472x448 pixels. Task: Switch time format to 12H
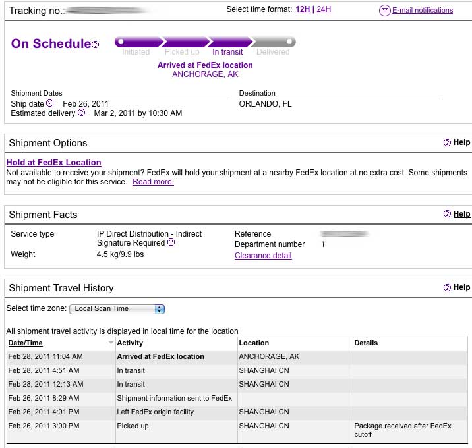[303, 9]
